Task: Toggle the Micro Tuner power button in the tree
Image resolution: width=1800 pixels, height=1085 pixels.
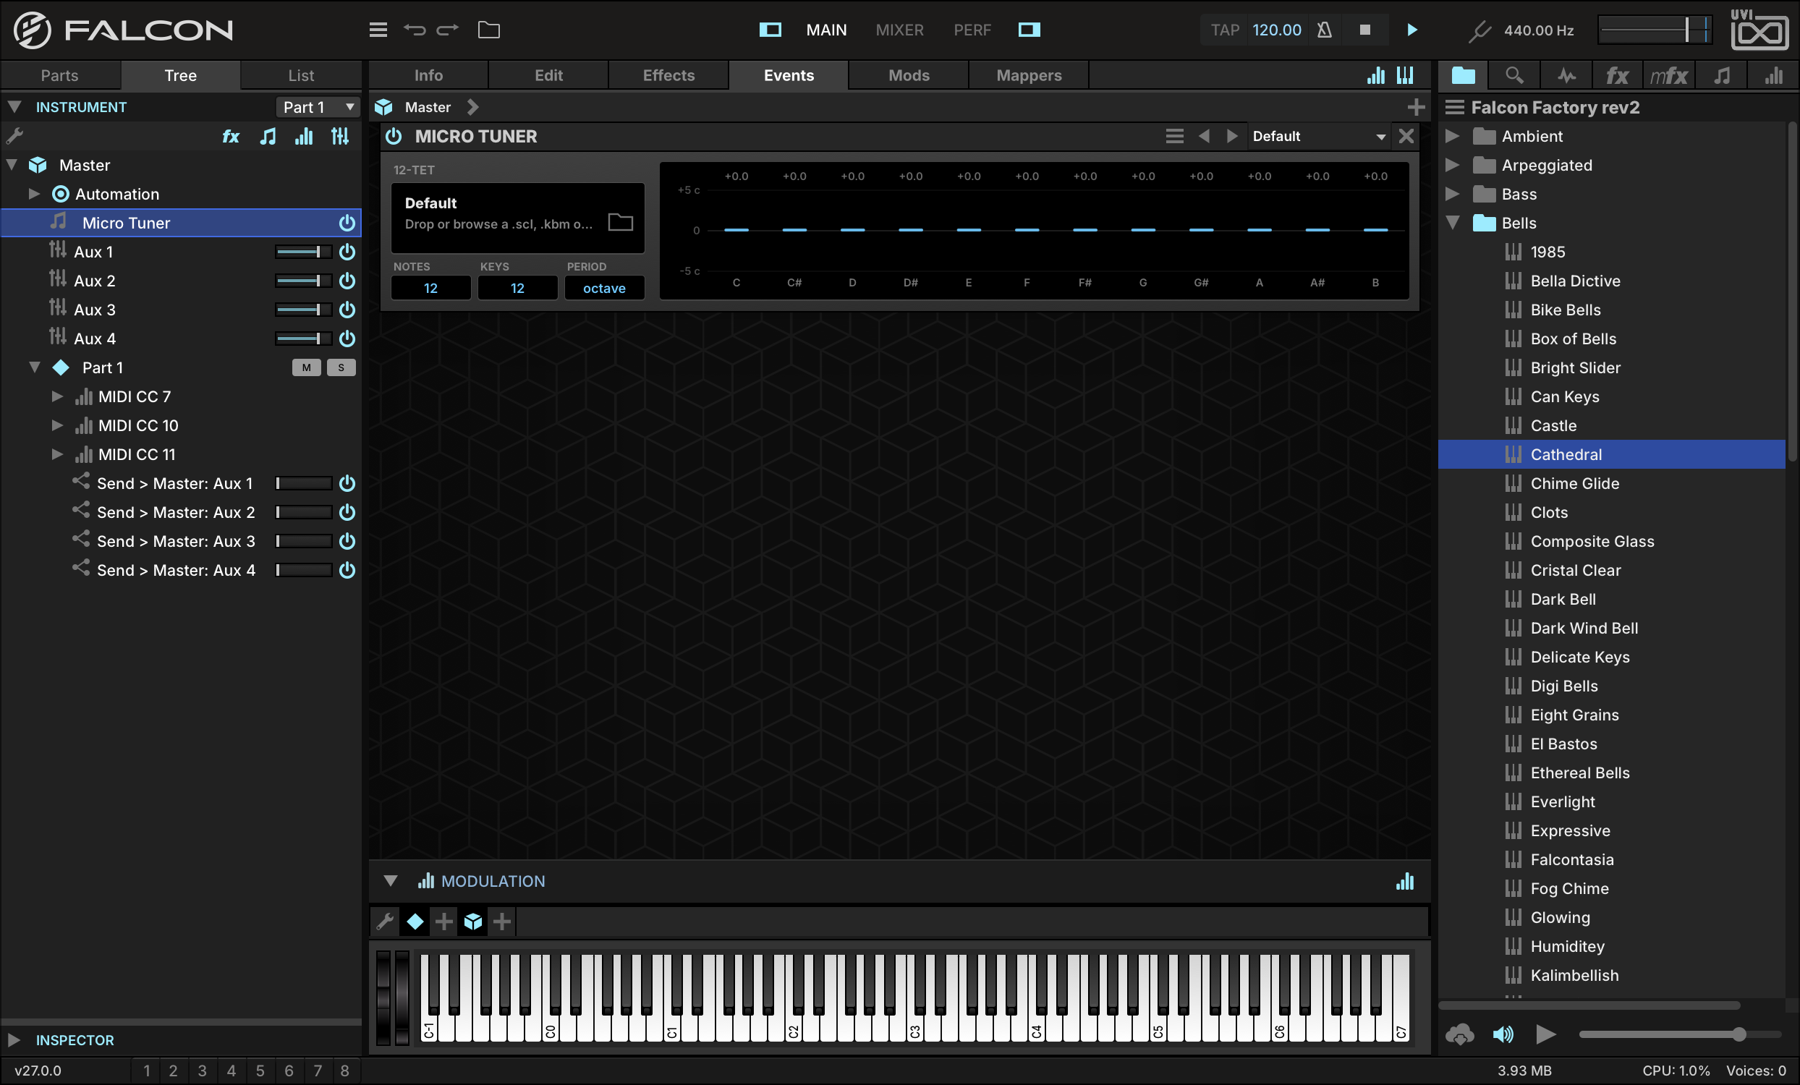Action: 347,223
